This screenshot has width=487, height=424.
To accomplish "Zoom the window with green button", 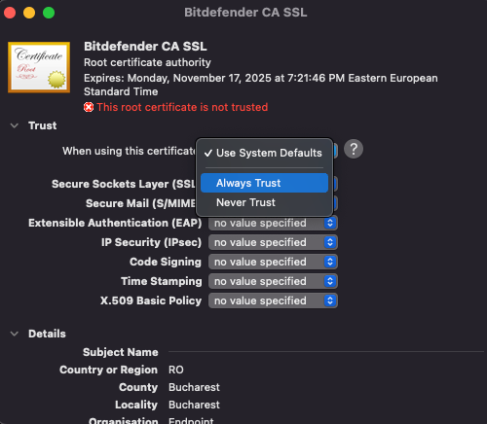I will pos(49,13).
